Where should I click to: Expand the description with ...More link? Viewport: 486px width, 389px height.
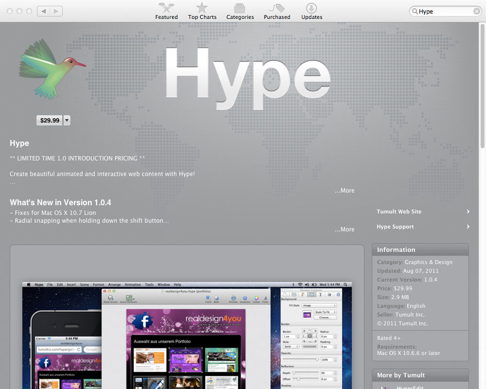click(x=345, y=191)
